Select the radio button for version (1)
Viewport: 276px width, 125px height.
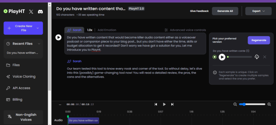(x=214, y=57)
